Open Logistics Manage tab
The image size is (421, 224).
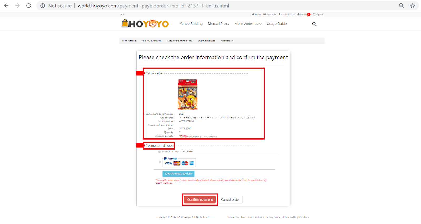click(x=207, y=41)
